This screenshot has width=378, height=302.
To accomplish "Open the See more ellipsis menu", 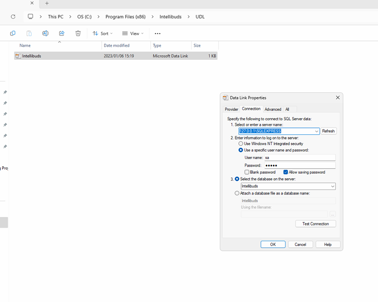I will 158,34.
